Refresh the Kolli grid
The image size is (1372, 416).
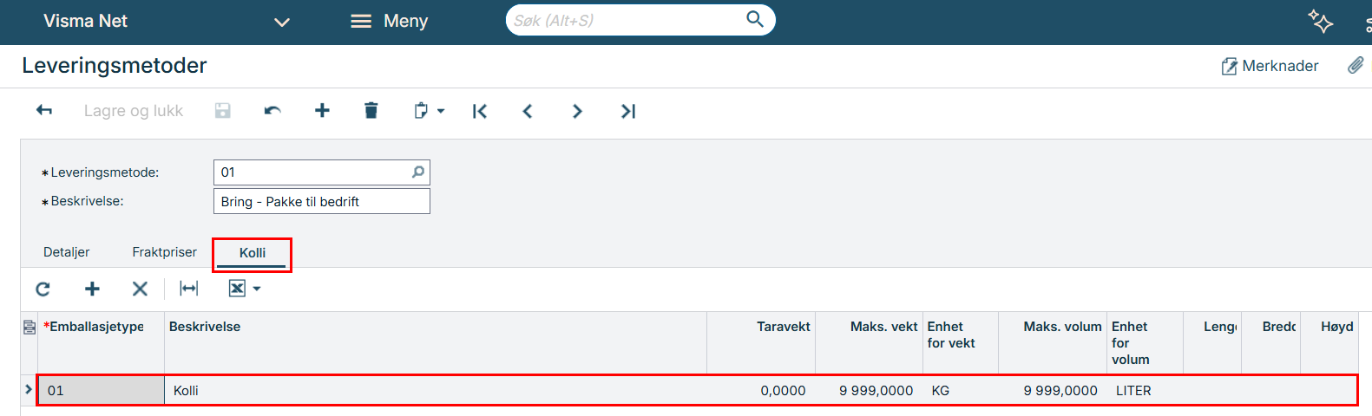point(43,289)
